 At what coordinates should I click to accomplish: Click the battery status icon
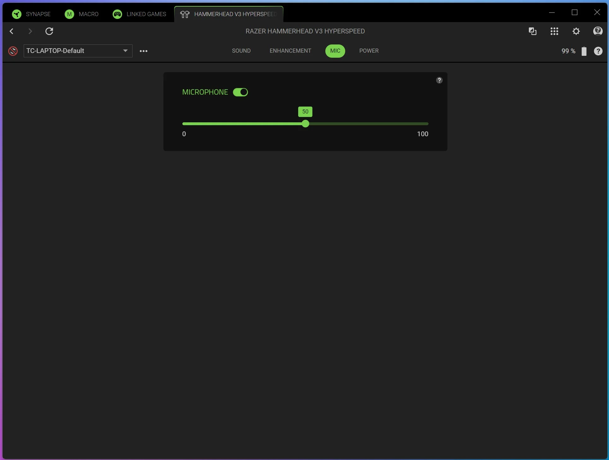[x=584, y=51]
